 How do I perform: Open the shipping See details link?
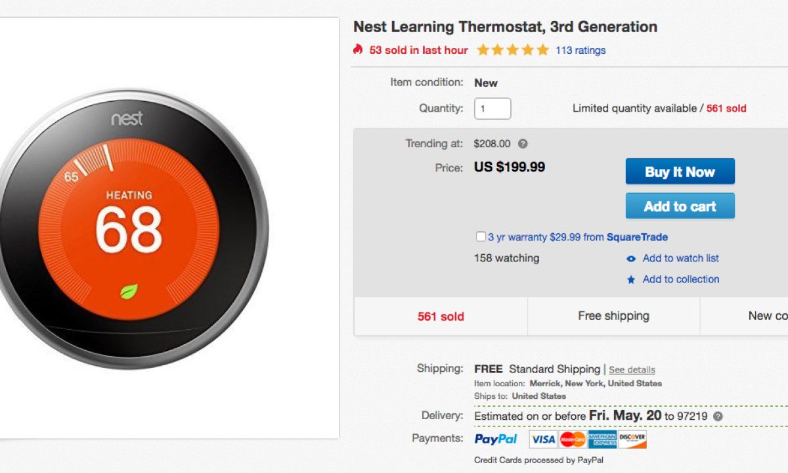tap(632, 370)
